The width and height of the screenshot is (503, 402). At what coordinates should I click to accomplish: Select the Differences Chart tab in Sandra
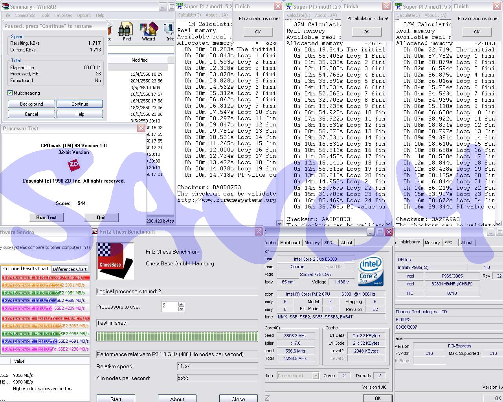70,269
